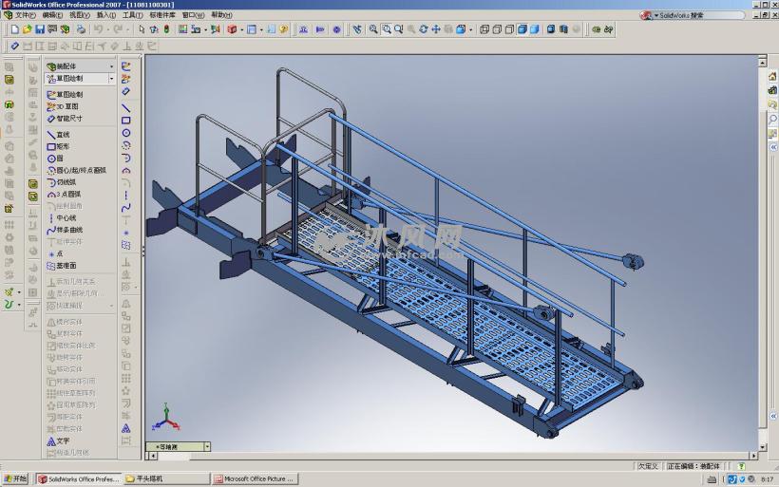Viewport: 779px width, 487px height.
Task: Click the 直线 line button
Action: coord(58,135)
